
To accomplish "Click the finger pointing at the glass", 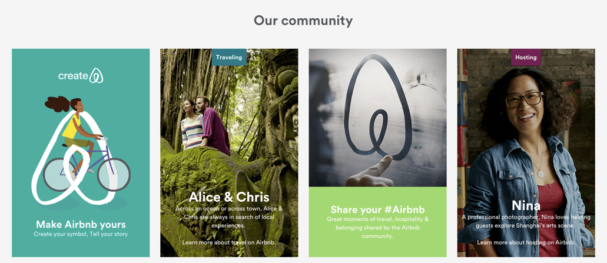I will click(x=370, y=170).
